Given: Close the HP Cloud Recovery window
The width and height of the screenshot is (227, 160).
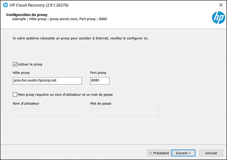Looking at the screenshot, I should [221, 5].
